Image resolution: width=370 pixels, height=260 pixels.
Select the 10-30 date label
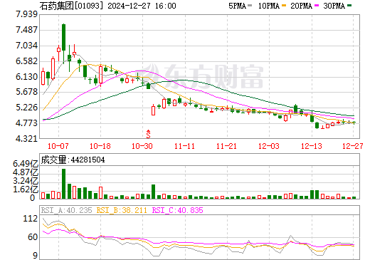[x=142, y=146]
